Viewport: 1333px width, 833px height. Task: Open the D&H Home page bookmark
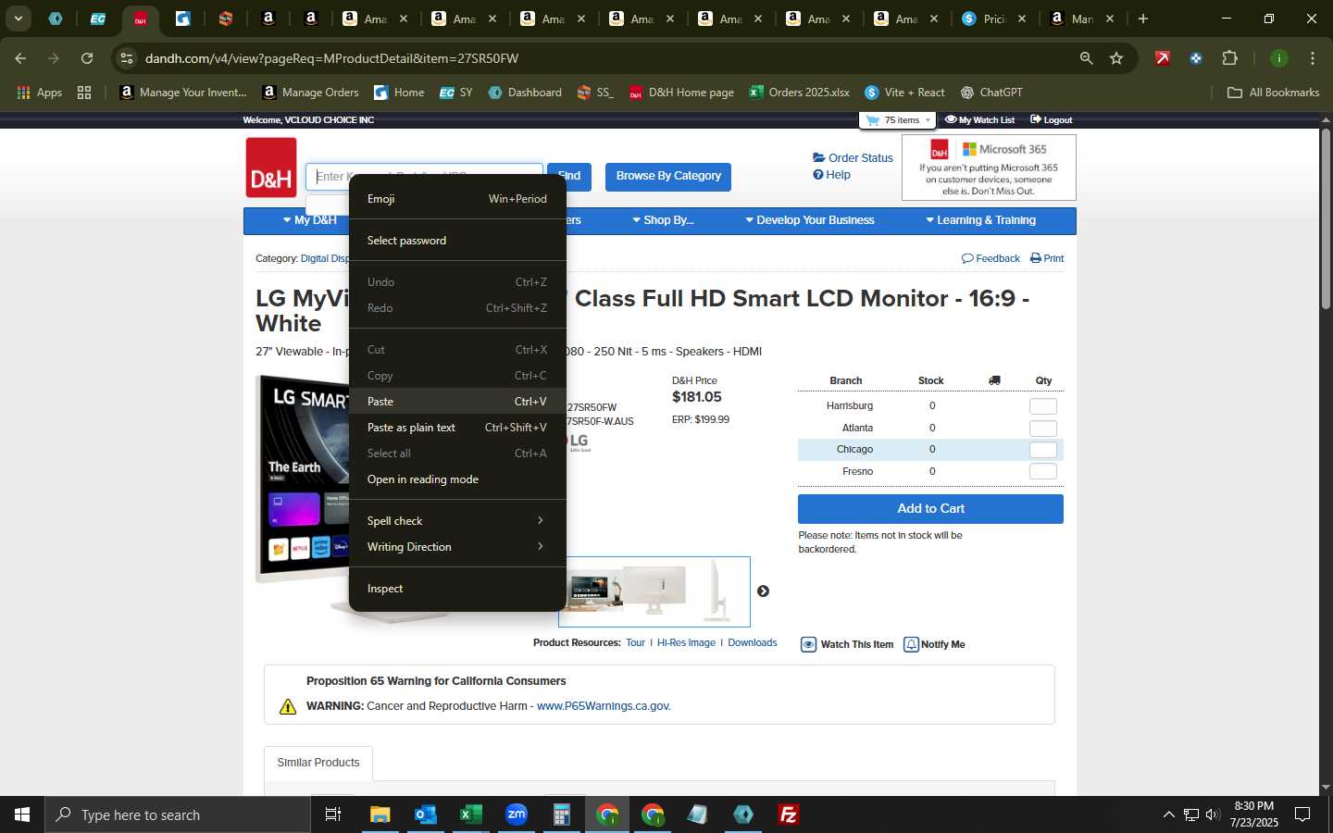tap(681, 93)
